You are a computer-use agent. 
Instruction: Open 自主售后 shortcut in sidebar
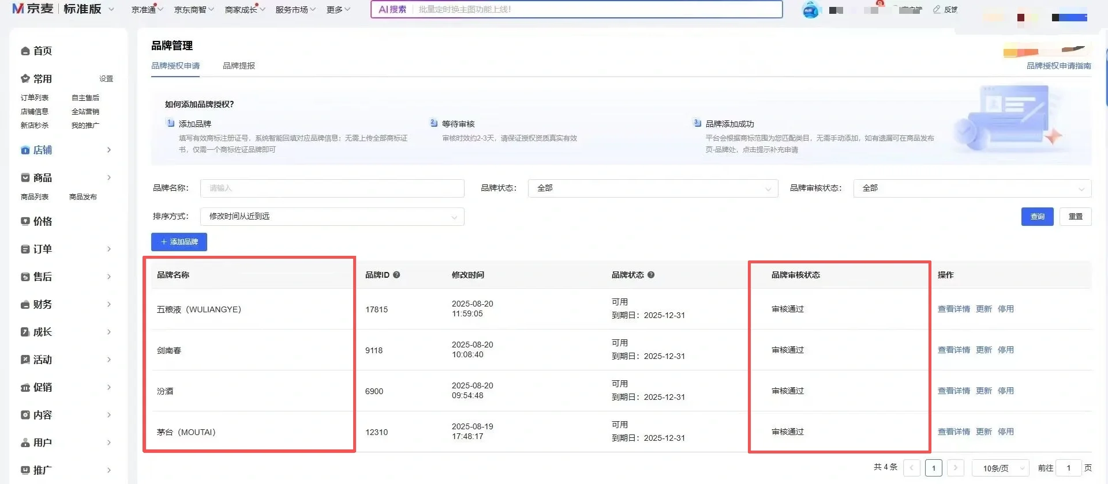[85, 98]
